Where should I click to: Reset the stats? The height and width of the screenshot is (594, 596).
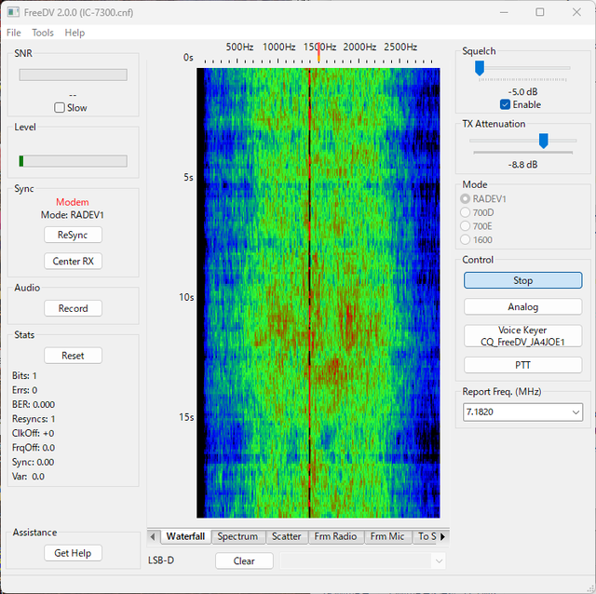tap(73, 356)
